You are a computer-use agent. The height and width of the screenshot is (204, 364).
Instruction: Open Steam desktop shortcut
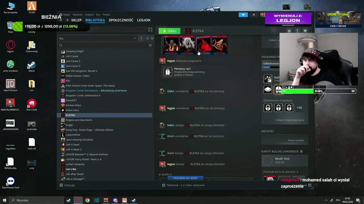pyautogui.click(x=32, y=66)
